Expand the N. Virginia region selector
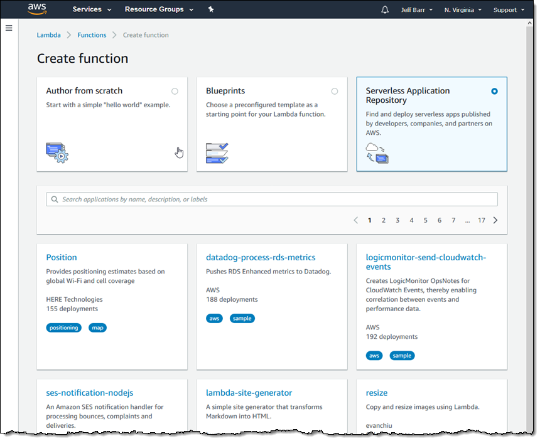Viewport: 540px width, 441px height. click(463, 9)
